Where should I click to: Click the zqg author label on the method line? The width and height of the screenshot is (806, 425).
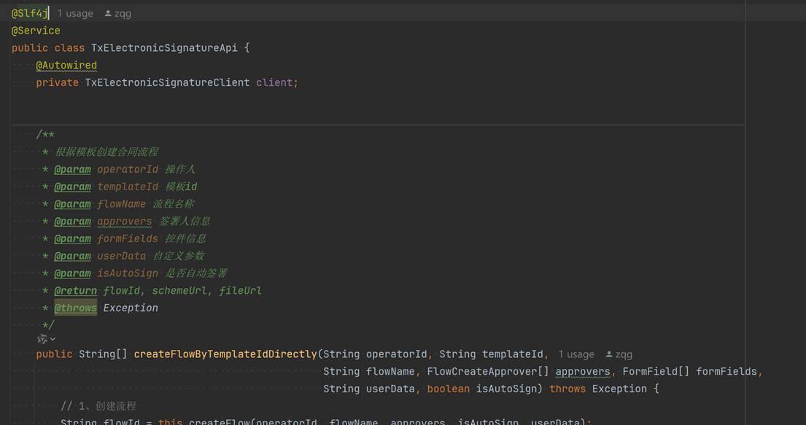[x=624, y=354]
